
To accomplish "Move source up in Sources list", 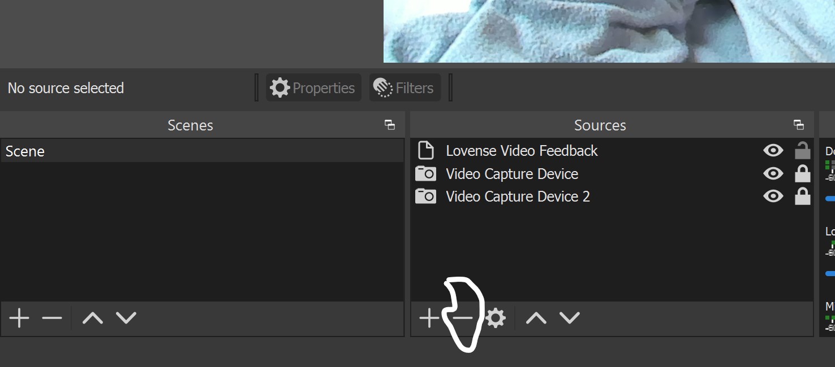I will pyautogui.click(x=536, y=318).
